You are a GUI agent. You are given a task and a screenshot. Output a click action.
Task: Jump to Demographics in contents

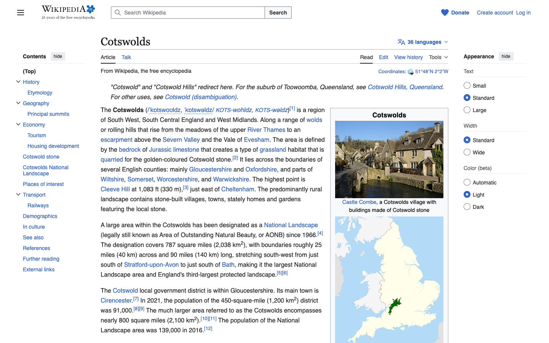(x=40, y=216)
